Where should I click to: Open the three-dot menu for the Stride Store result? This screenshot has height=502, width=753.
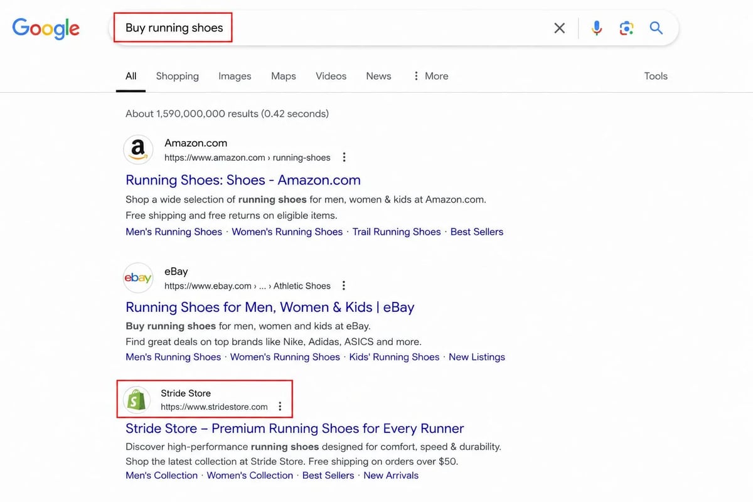[x=280, y=407]
